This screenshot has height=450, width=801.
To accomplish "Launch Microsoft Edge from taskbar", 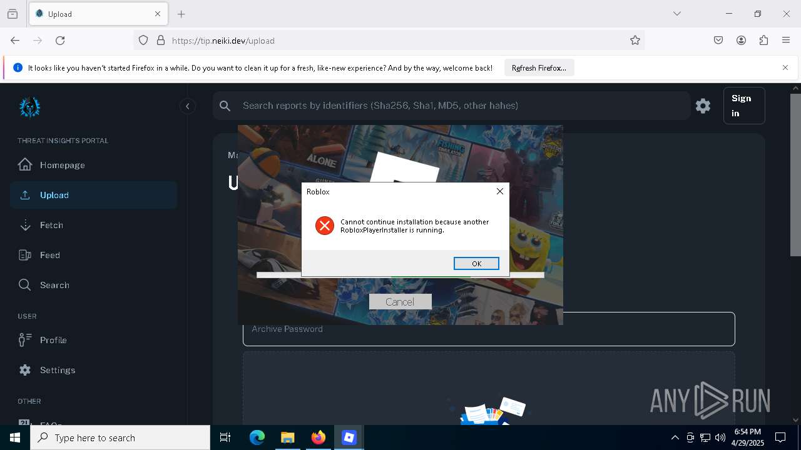I will click(257, 437).
